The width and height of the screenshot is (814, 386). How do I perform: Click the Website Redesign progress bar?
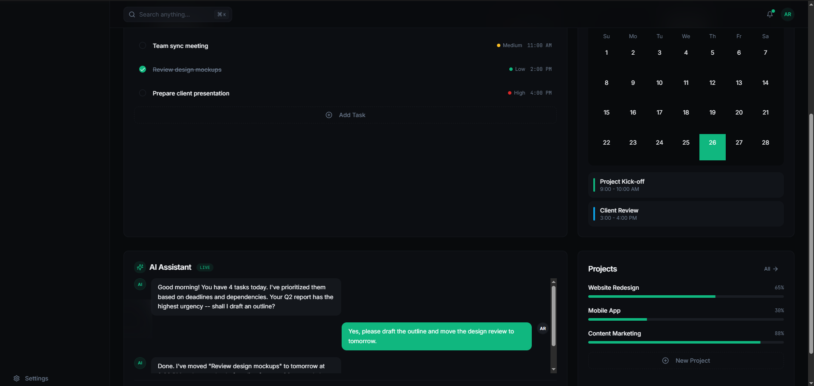685,296
